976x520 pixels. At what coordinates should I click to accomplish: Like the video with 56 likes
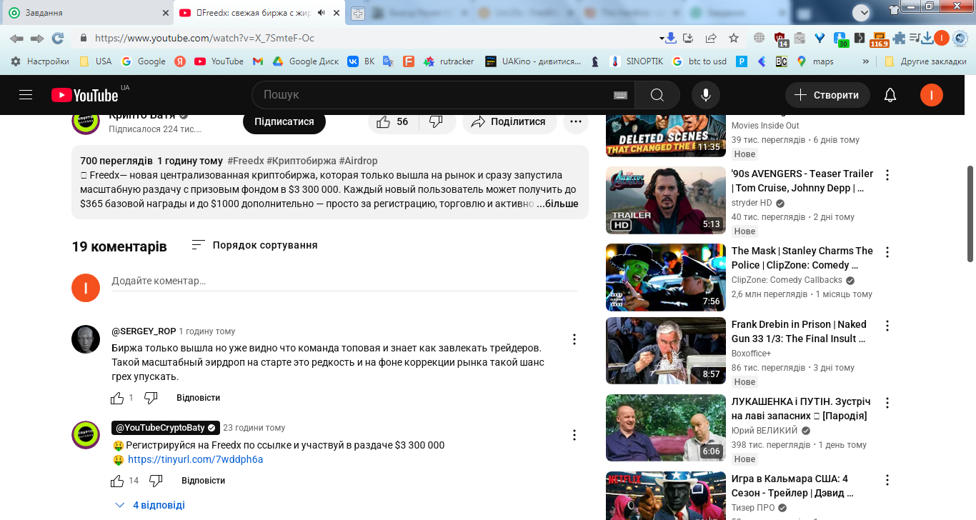(392, 122)
